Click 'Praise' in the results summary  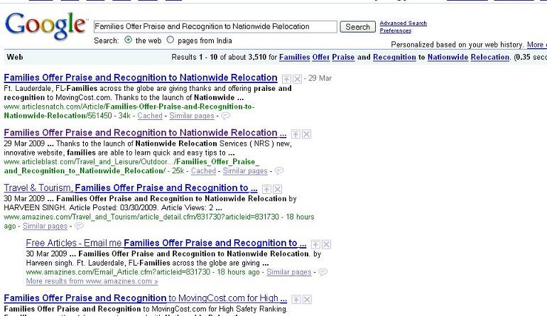tap(343, 58)
